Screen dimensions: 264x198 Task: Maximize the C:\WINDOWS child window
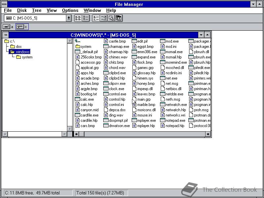(x=208, y=35)
